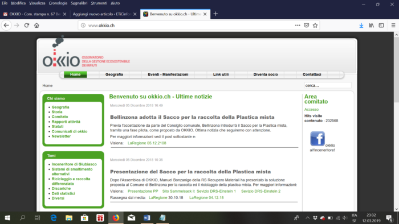
Task: Open Inceneritore di Giubiasco link
Action: (x=74, y=164)
